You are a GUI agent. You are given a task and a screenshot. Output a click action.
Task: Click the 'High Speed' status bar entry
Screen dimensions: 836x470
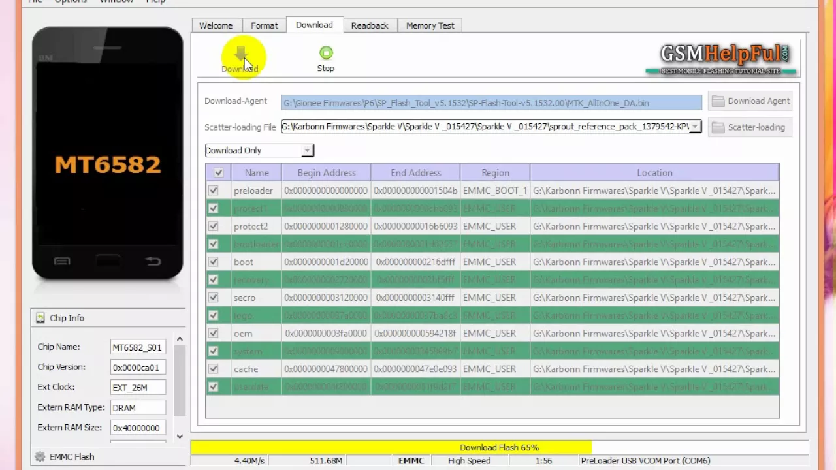tap(469, 461)
